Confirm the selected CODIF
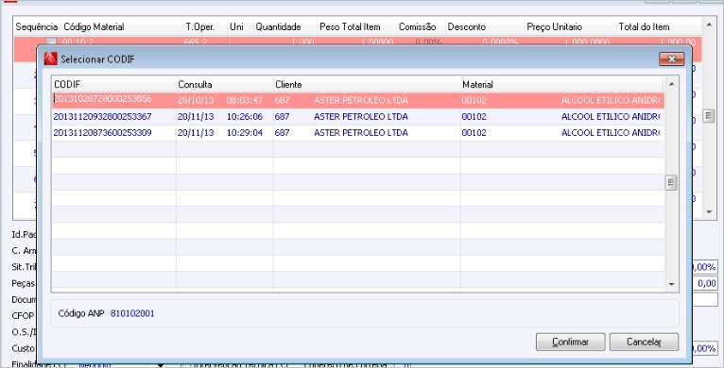724x368 pixels. [x=570, y=342]
